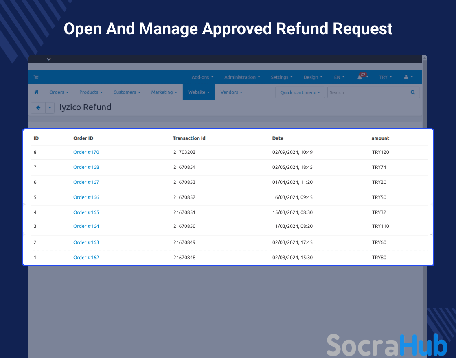Open the Website menu
The width and height of the screenshot is (456, 358).
pyautogui.click(x=199, y=92)
